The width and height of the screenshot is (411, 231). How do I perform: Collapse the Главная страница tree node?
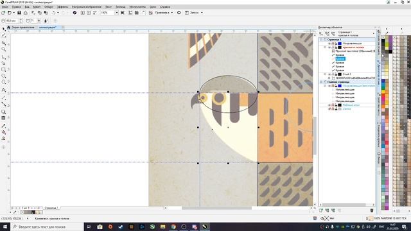point(321,82)
